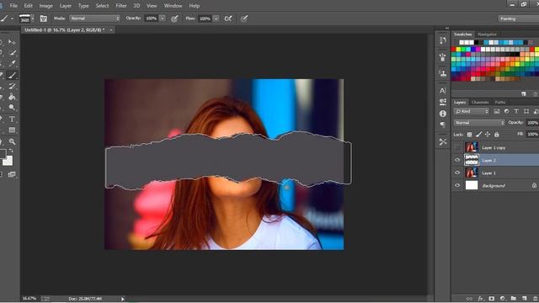The height and width of the screenshot is (303, 539).
Task: Open the layer blend mode Normal dropdown
Action: click(479, 123)
